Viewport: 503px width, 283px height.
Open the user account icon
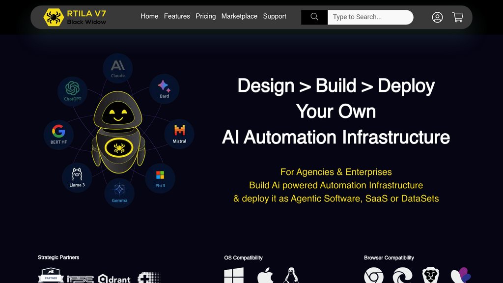[x=437, y=17]
